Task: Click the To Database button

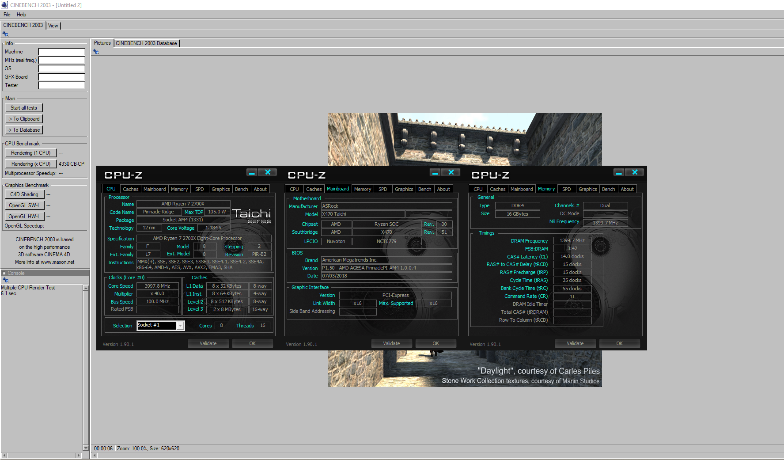Action: point(24,130)
